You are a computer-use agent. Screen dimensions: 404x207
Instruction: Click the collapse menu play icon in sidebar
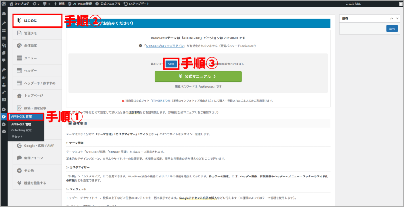(4, 131)
